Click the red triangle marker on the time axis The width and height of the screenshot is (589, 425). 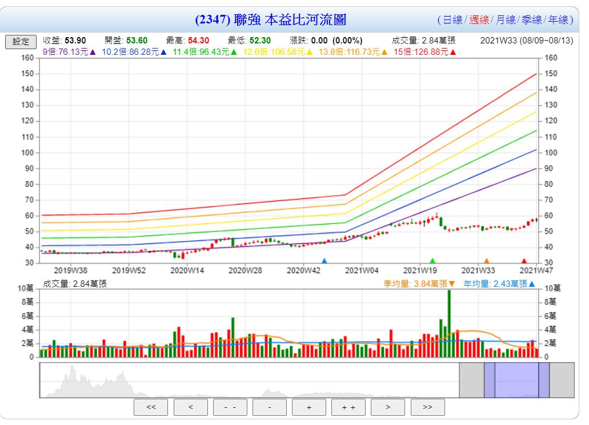[524, 261]
